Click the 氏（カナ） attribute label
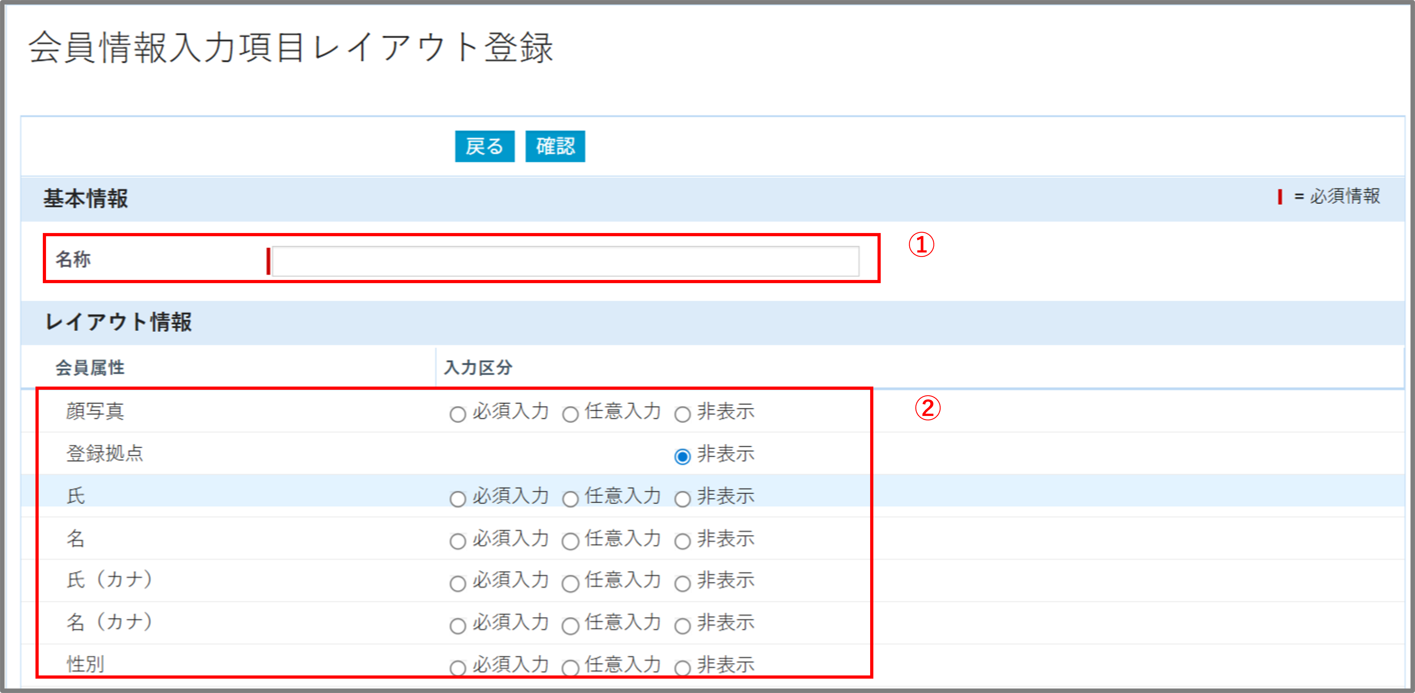The image size is (1415, 693). tap(109, 579)
